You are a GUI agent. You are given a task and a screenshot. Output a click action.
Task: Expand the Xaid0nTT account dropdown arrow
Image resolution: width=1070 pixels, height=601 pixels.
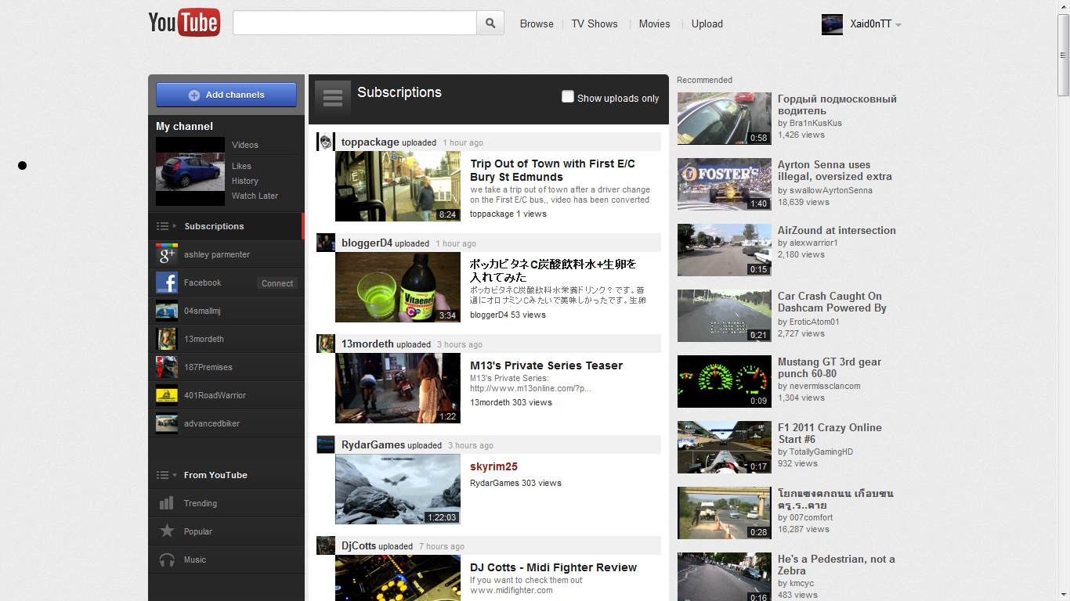(x=898, y=25)
